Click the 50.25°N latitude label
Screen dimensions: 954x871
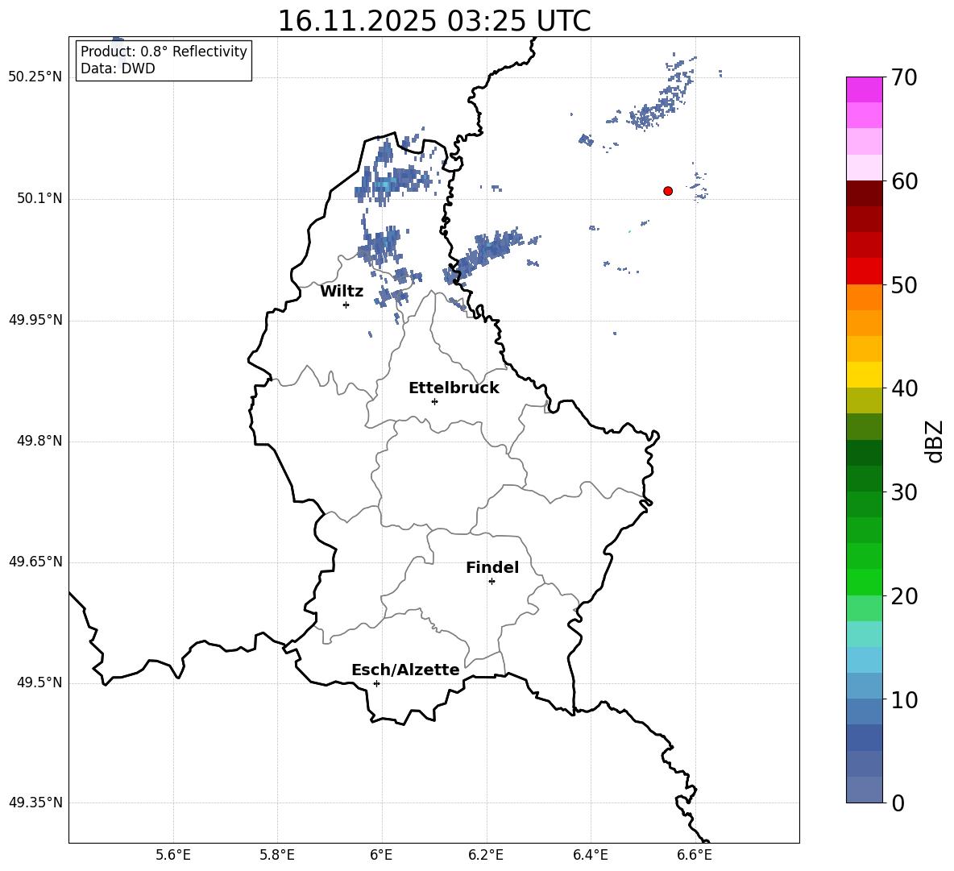click(x=35, y=77)
